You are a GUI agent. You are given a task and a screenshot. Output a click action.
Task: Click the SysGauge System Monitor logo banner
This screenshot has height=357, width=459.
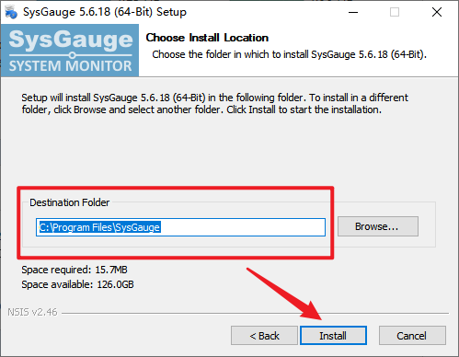(x=70, y=51)
